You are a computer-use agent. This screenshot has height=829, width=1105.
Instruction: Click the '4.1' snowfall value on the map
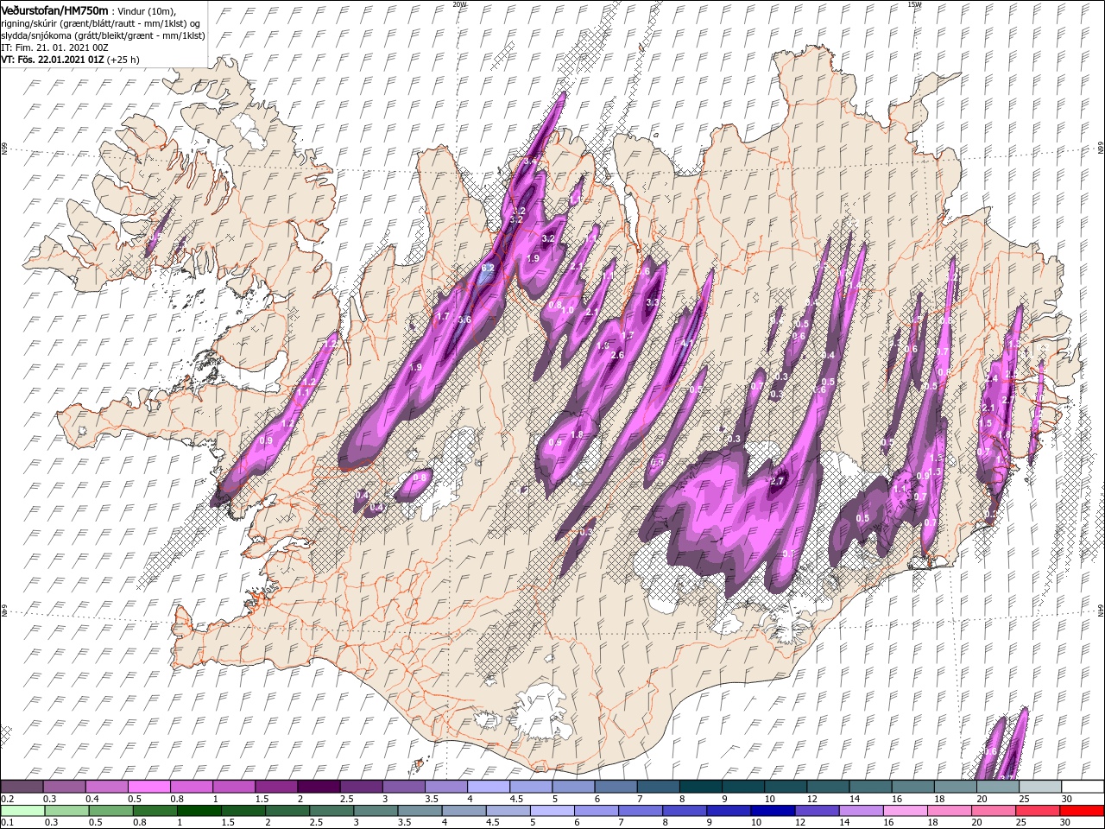688,343
